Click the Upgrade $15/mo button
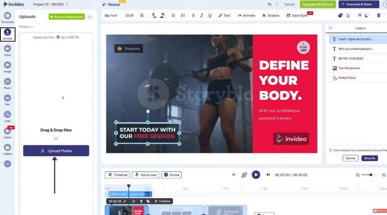Screen dimensions: 387x215 click(x=318, y=4)
